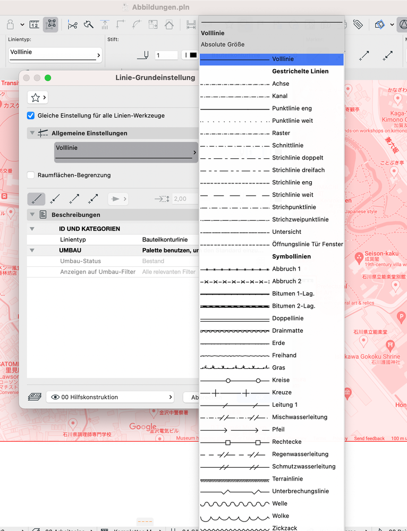This screenshot has width=407, height=531.
Task: Choose Öffnungslinie Tür Fenster line type
Action: coord(272,244)
